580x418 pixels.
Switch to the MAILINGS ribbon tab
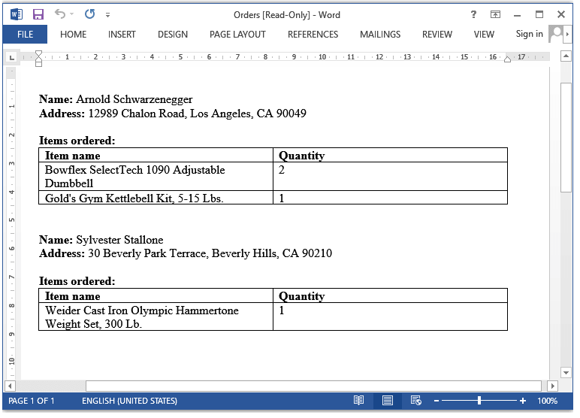click(x=379, y=34)
